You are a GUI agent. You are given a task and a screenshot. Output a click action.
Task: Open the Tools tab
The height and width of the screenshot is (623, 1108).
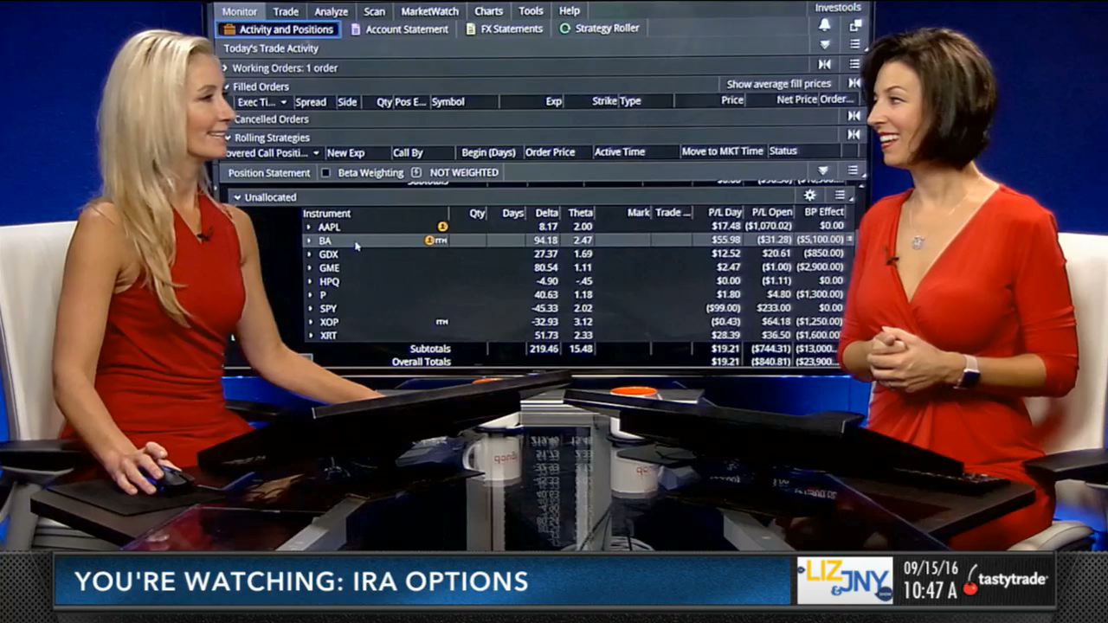point(531,11)
